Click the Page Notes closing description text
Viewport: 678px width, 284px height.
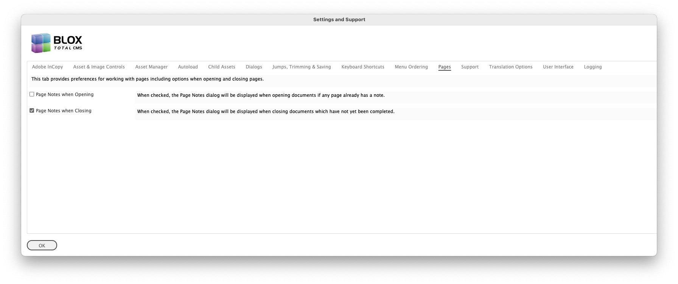266,112
